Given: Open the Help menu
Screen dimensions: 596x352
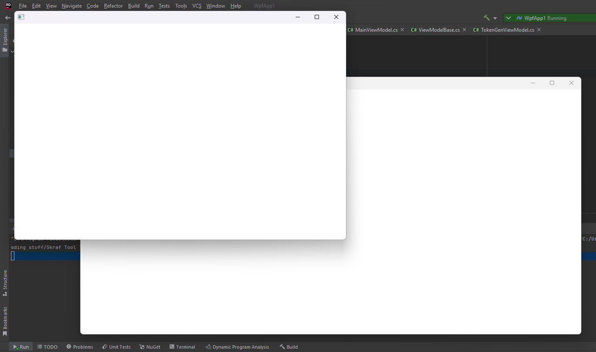Looking at the screenshot, I should (236, 6).
